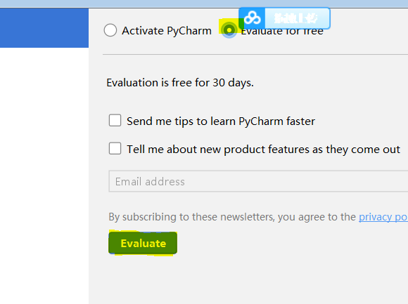Click the window title bar strip at top
This screenshot has height=304, width=408.
click(x=204, y=4)
